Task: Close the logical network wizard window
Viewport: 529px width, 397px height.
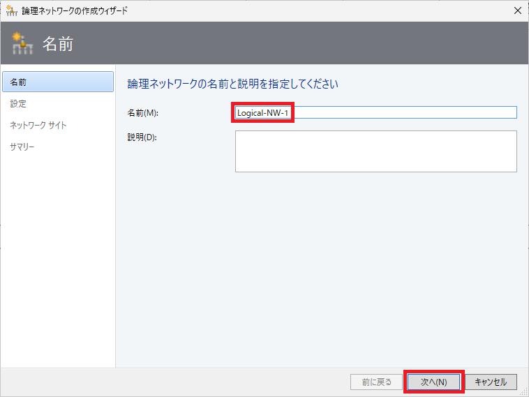Action: (518, 10)
